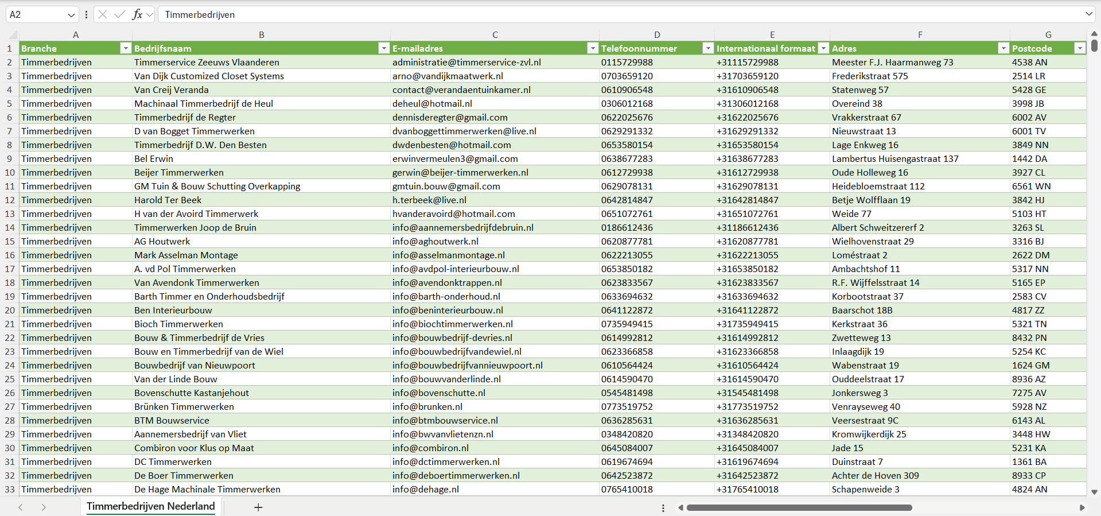
Task: Expand the formula bar chevron
Action: coord(1088,14)
